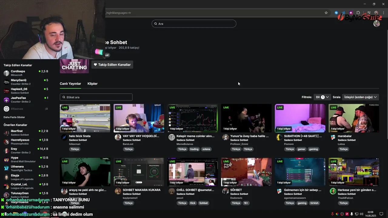Open the media control music-note icon
Viewport: 388px width, 218px height.
(369, 13)
